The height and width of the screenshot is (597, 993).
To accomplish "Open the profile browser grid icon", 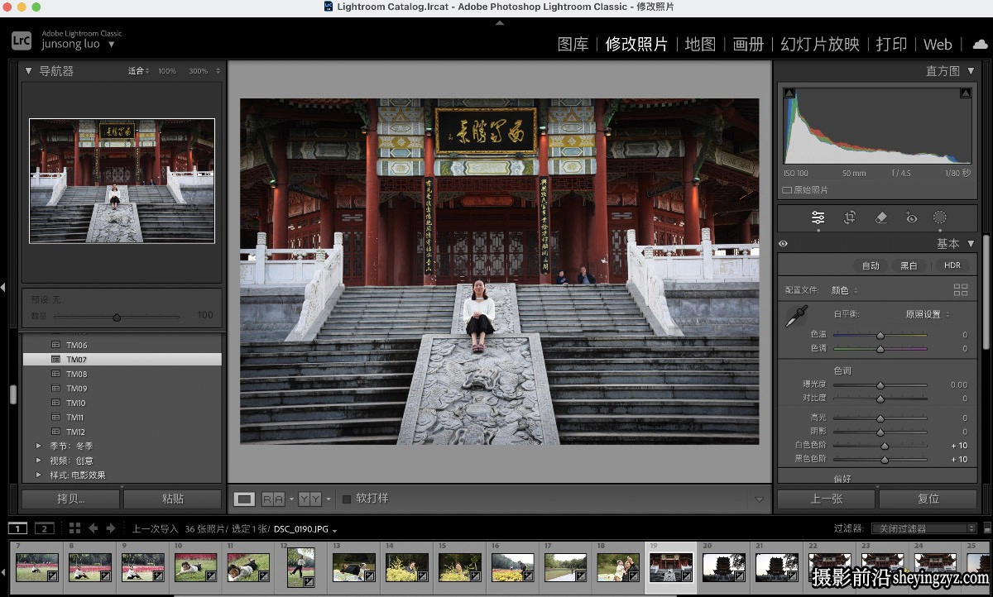I will click(961, 290).
